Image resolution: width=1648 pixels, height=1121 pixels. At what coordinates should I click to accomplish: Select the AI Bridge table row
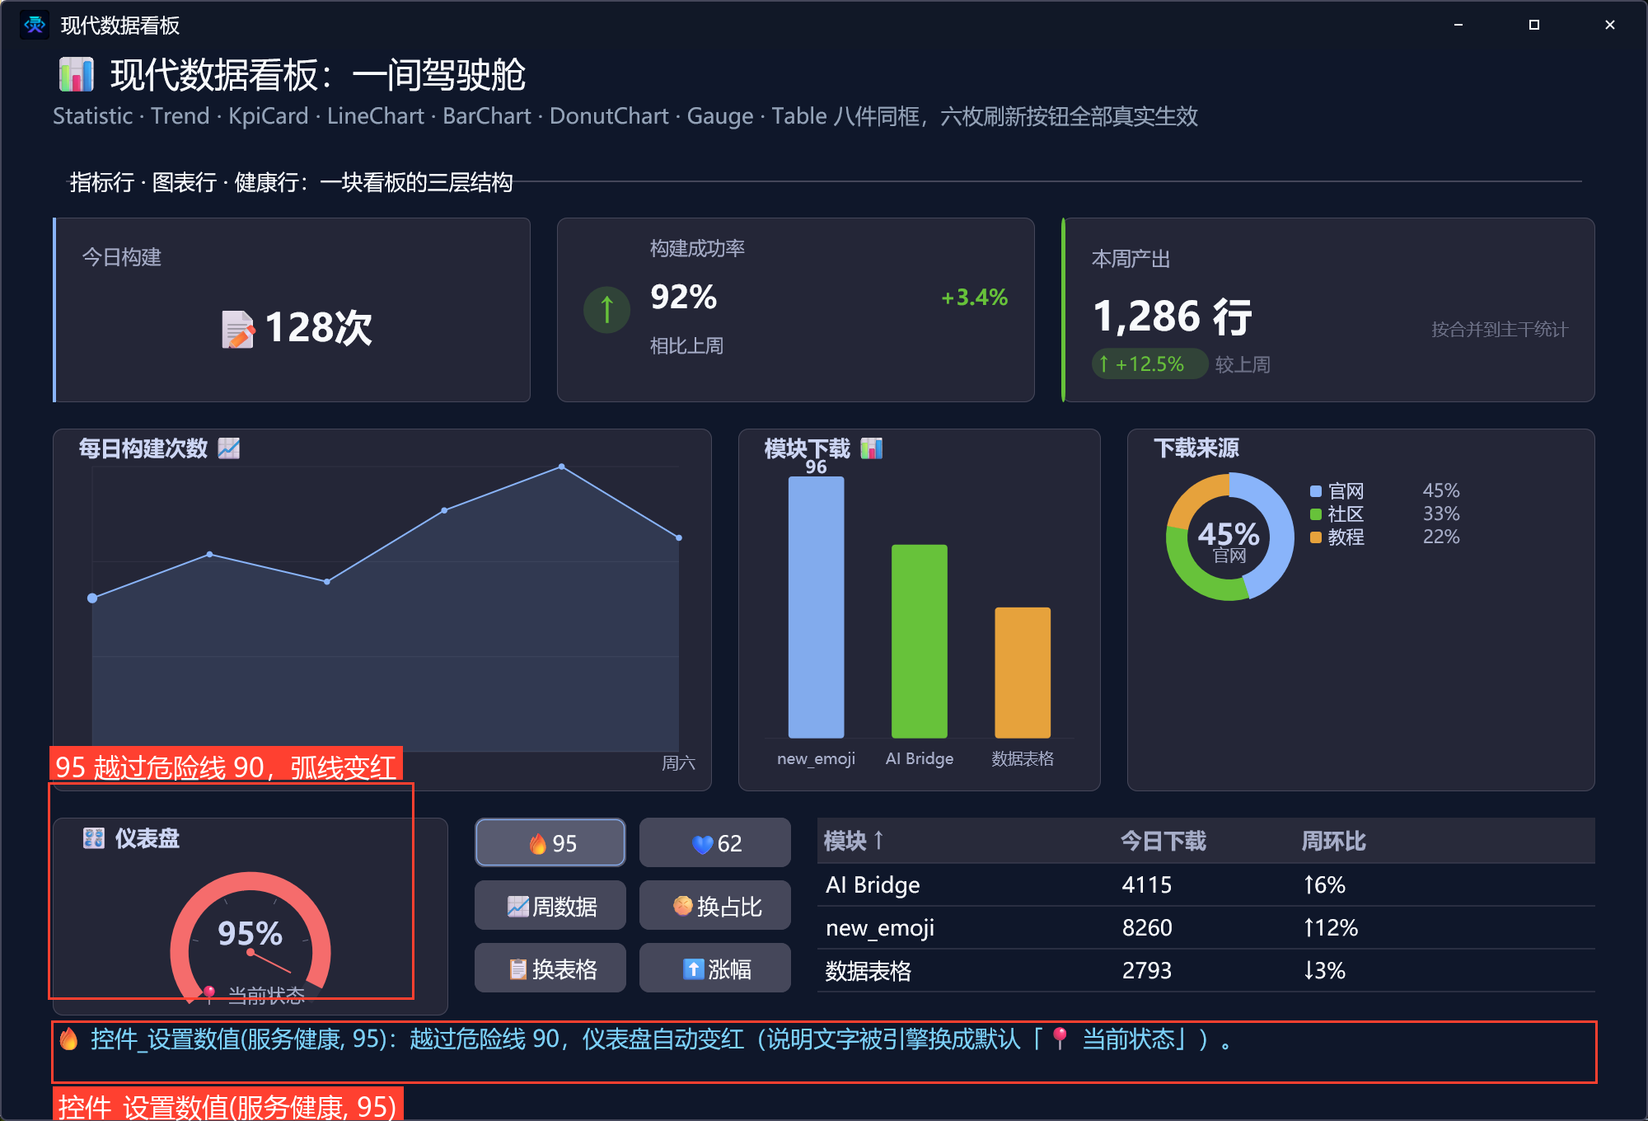coord(1206,884)
